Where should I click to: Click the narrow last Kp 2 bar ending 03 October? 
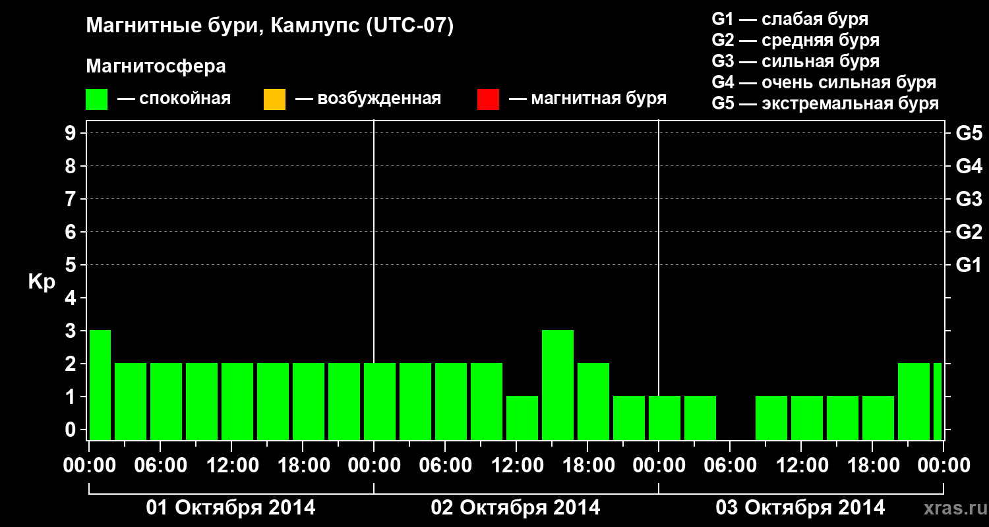coord(938,401)
